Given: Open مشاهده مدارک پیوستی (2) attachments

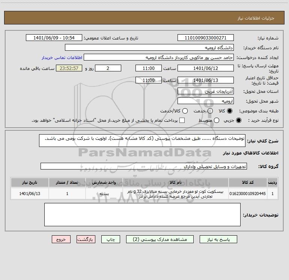Looking at the screenshot, I should [160, 239].
